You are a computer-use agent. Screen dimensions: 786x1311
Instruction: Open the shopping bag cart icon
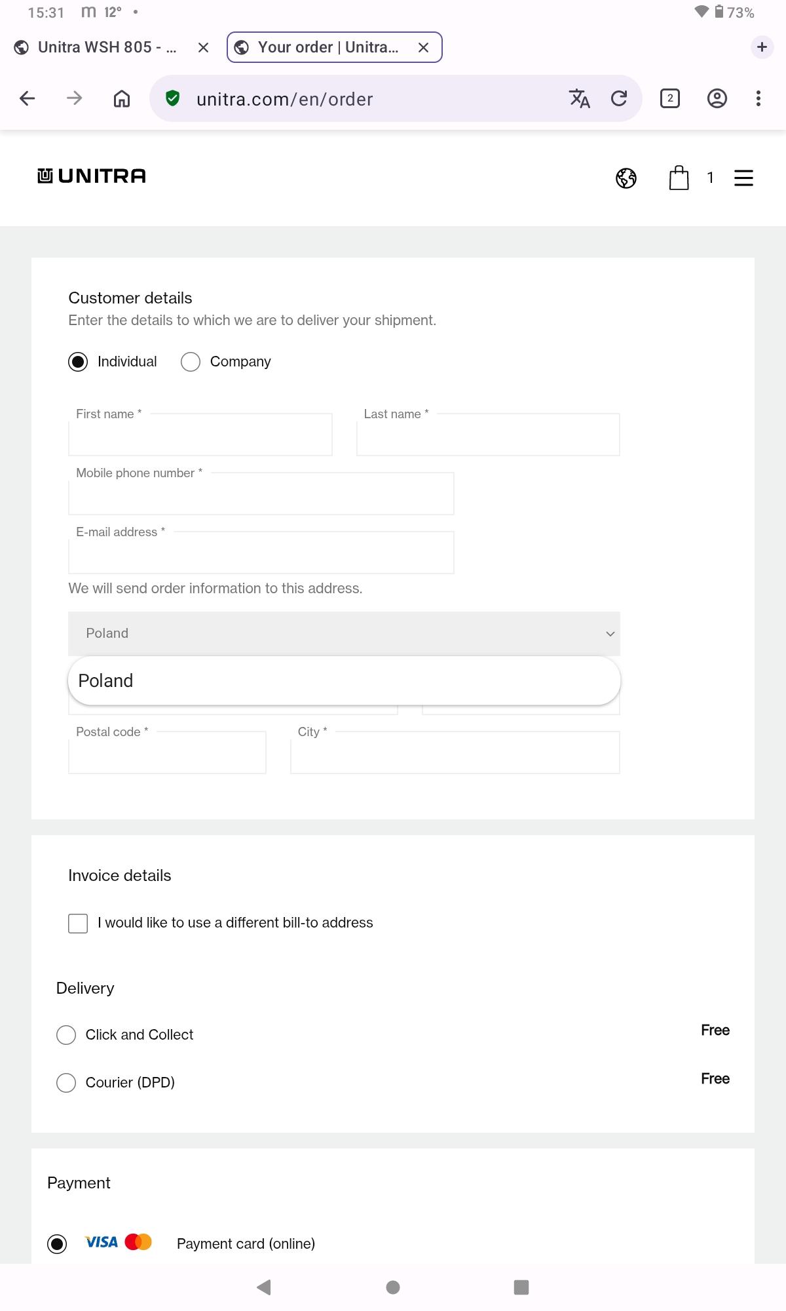[x=679, y=178]
